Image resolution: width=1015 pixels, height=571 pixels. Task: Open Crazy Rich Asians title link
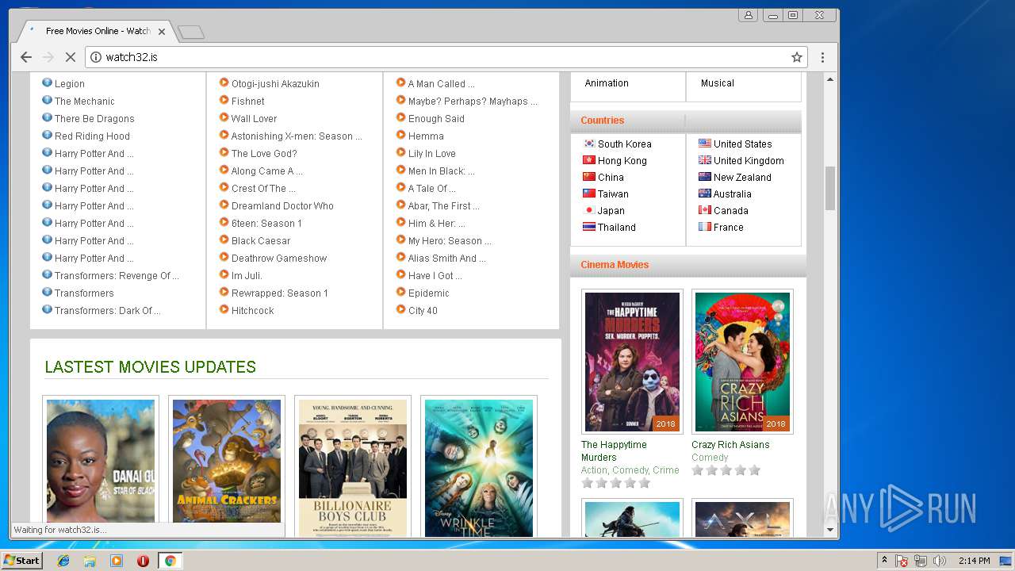click(730, 445)
